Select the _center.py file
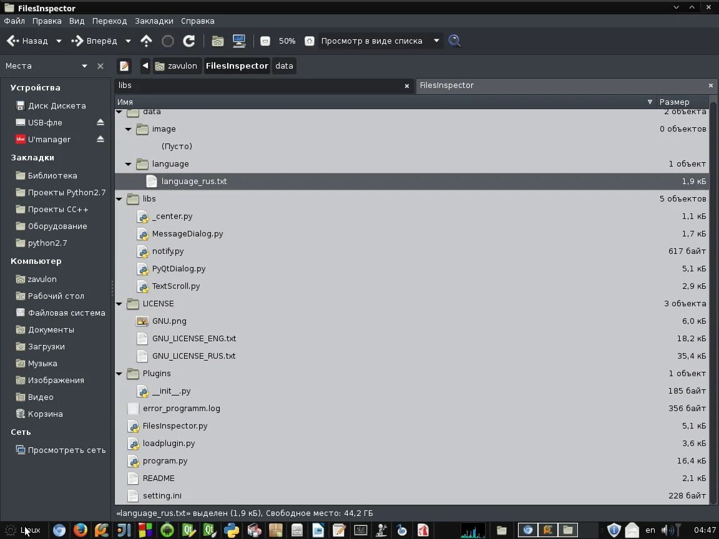The height and width of the screenshot is (539, 719). pos(412,216)
